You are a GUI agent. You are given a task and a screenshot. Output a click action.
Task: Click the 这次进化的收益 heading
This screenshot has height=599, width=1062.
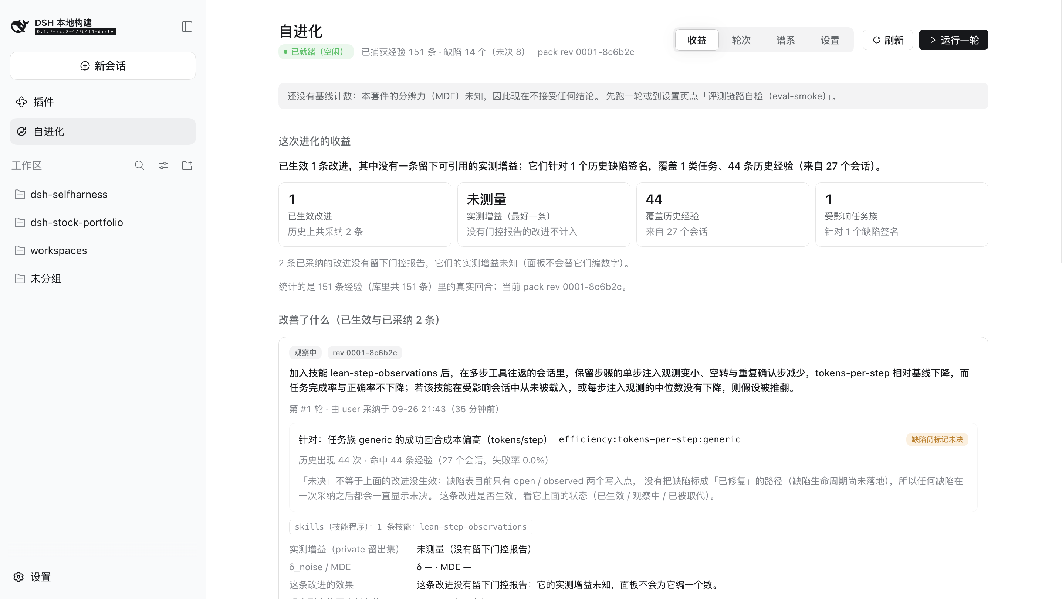[315, 141]
